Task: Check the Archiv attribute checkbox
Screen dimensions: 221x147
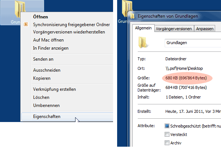Action: pos(168,143)
